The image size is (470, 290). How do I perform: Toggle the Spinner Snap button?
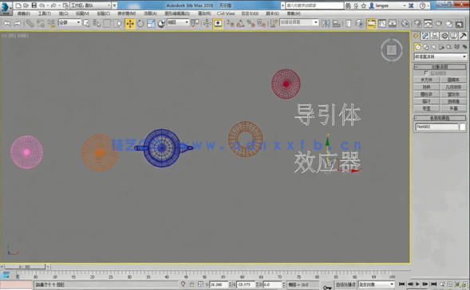(x=261, y=24)
